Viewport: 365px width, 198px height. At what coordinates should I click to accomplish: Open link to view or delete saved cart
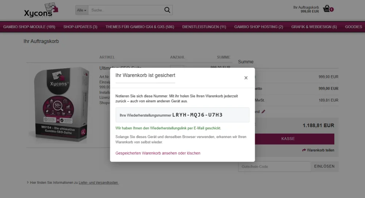[158, 153]
